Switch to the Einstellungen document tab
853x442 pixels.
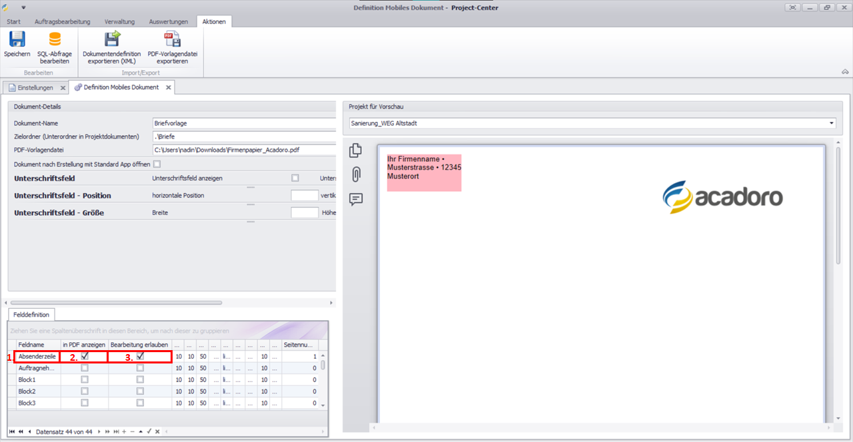click(x=35, y=87)
